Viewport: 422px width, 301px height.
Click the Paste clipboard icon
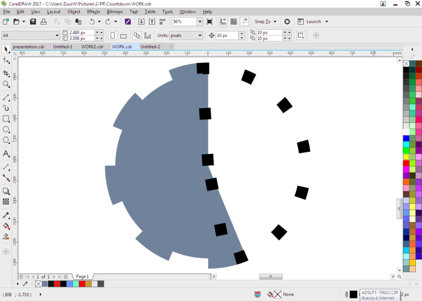(x=78, y=22)
